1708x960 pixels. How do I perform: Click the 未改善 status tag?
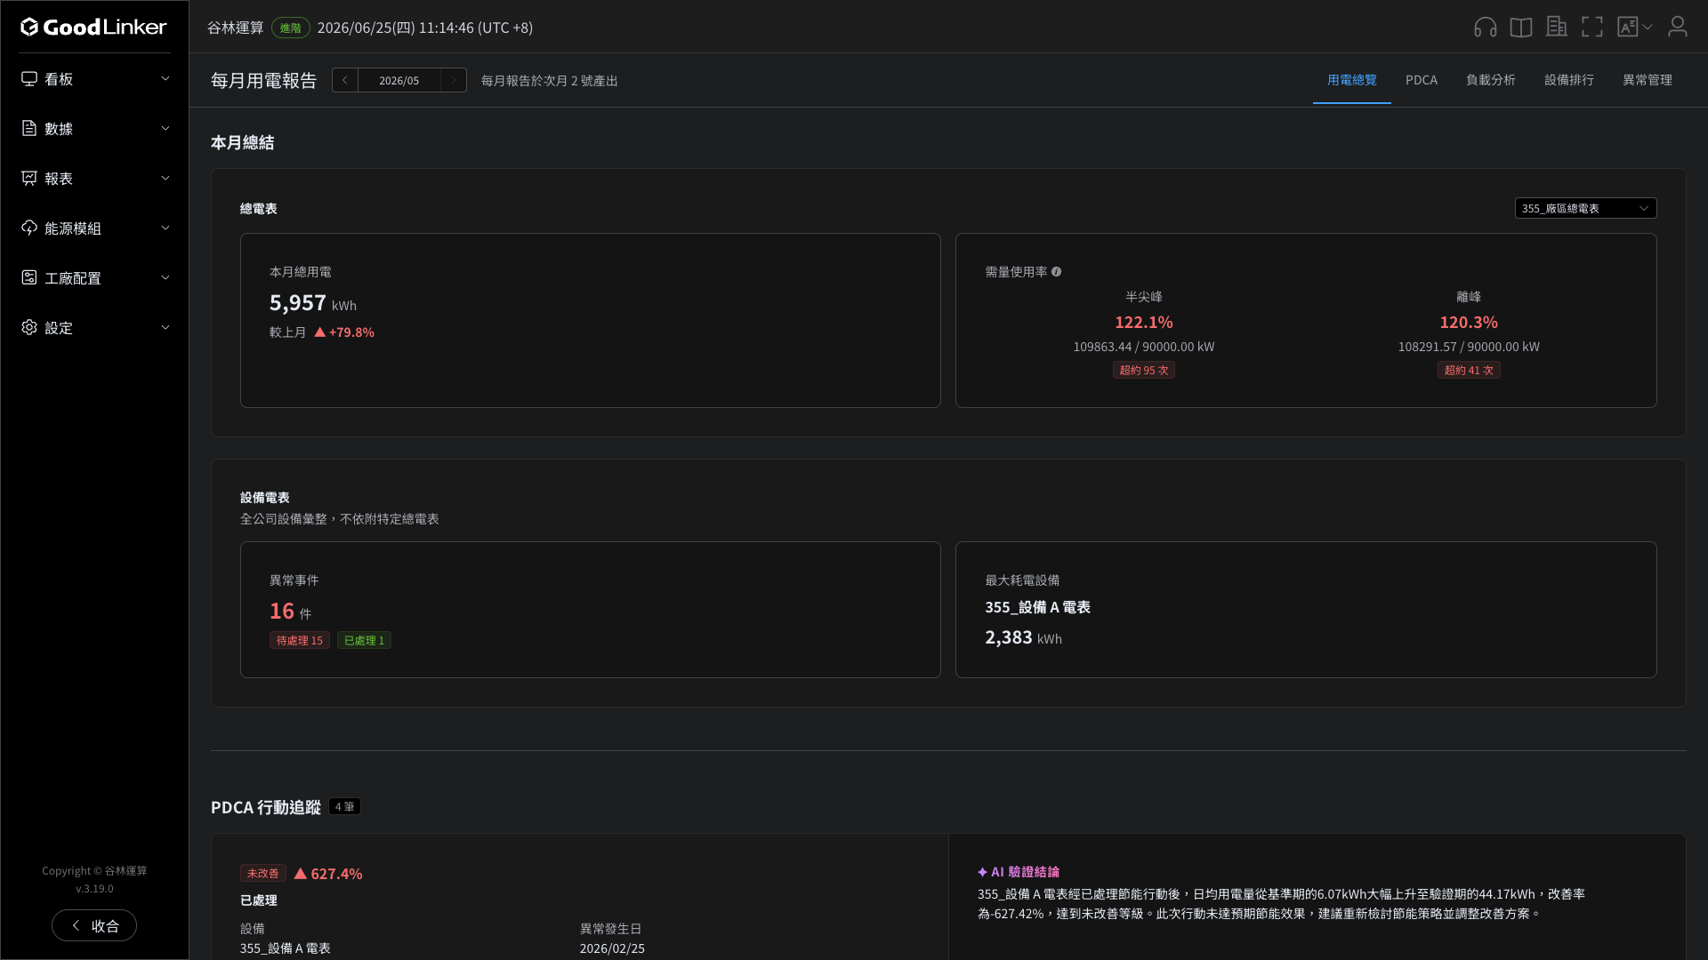[263, 874]
